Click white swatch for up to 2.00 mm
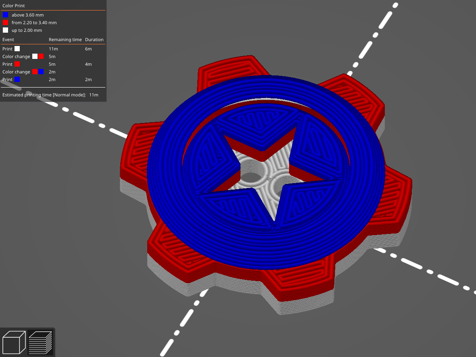Viewport: 476px width, 357px height. (x=6, y=30)
